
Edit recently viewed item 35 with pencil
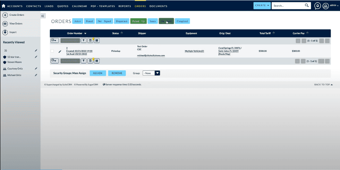click(x=36, y=50)
